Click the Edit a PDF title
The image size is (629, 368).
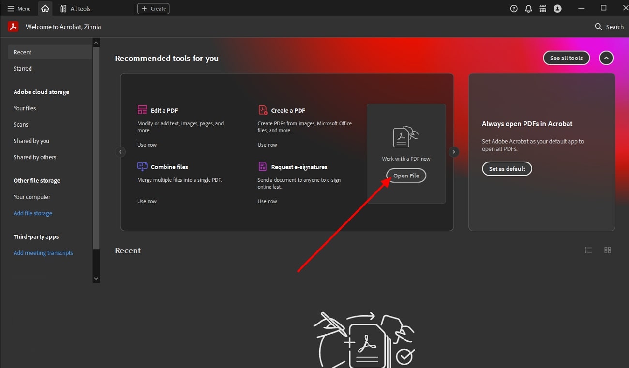pyautogui.click(x=165, y=110)
